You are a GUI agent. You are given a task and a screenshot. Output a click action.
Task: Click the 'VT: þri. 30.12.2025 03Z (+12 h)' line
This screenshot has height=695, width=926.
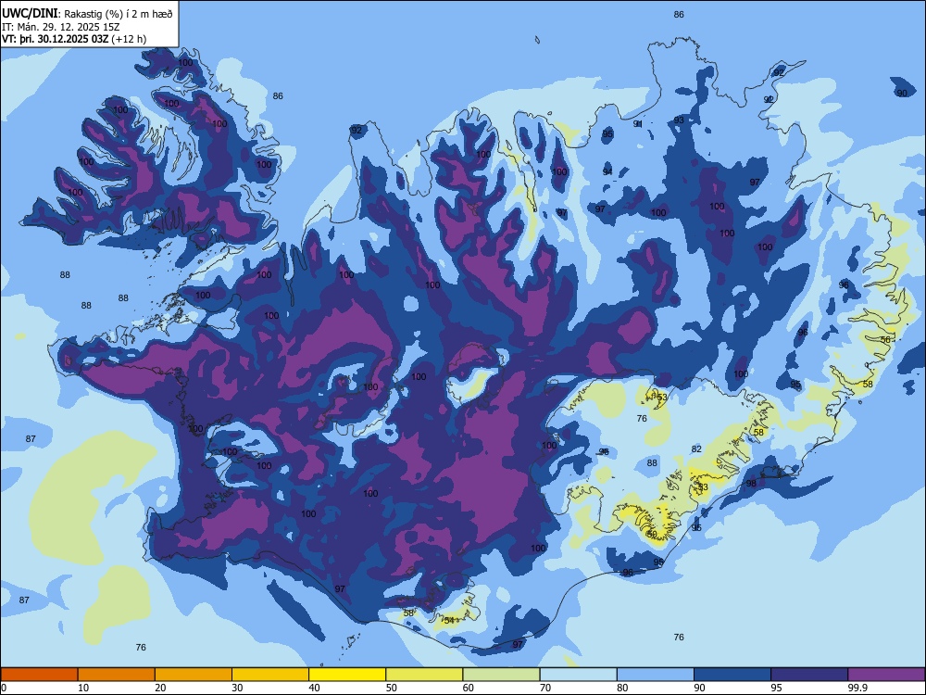point(74,39)
